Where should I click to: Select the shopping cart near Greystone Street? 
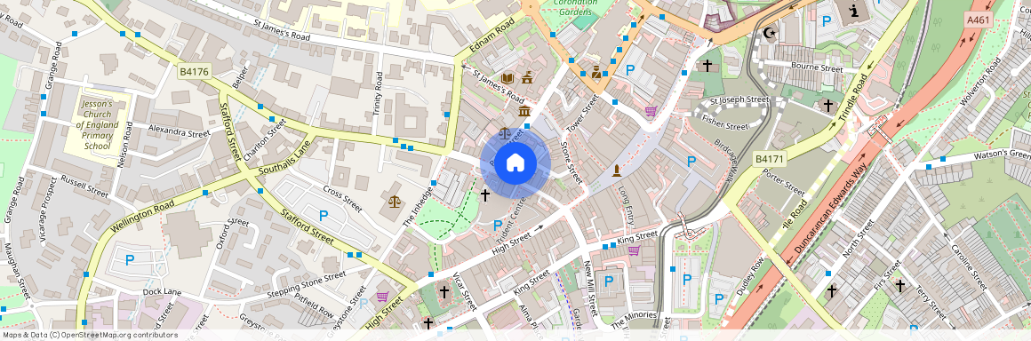[x=382, y=297]
